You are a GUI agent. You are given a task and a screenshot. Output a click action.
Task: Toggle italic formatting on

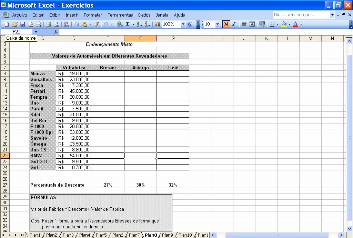pos(233,24)
